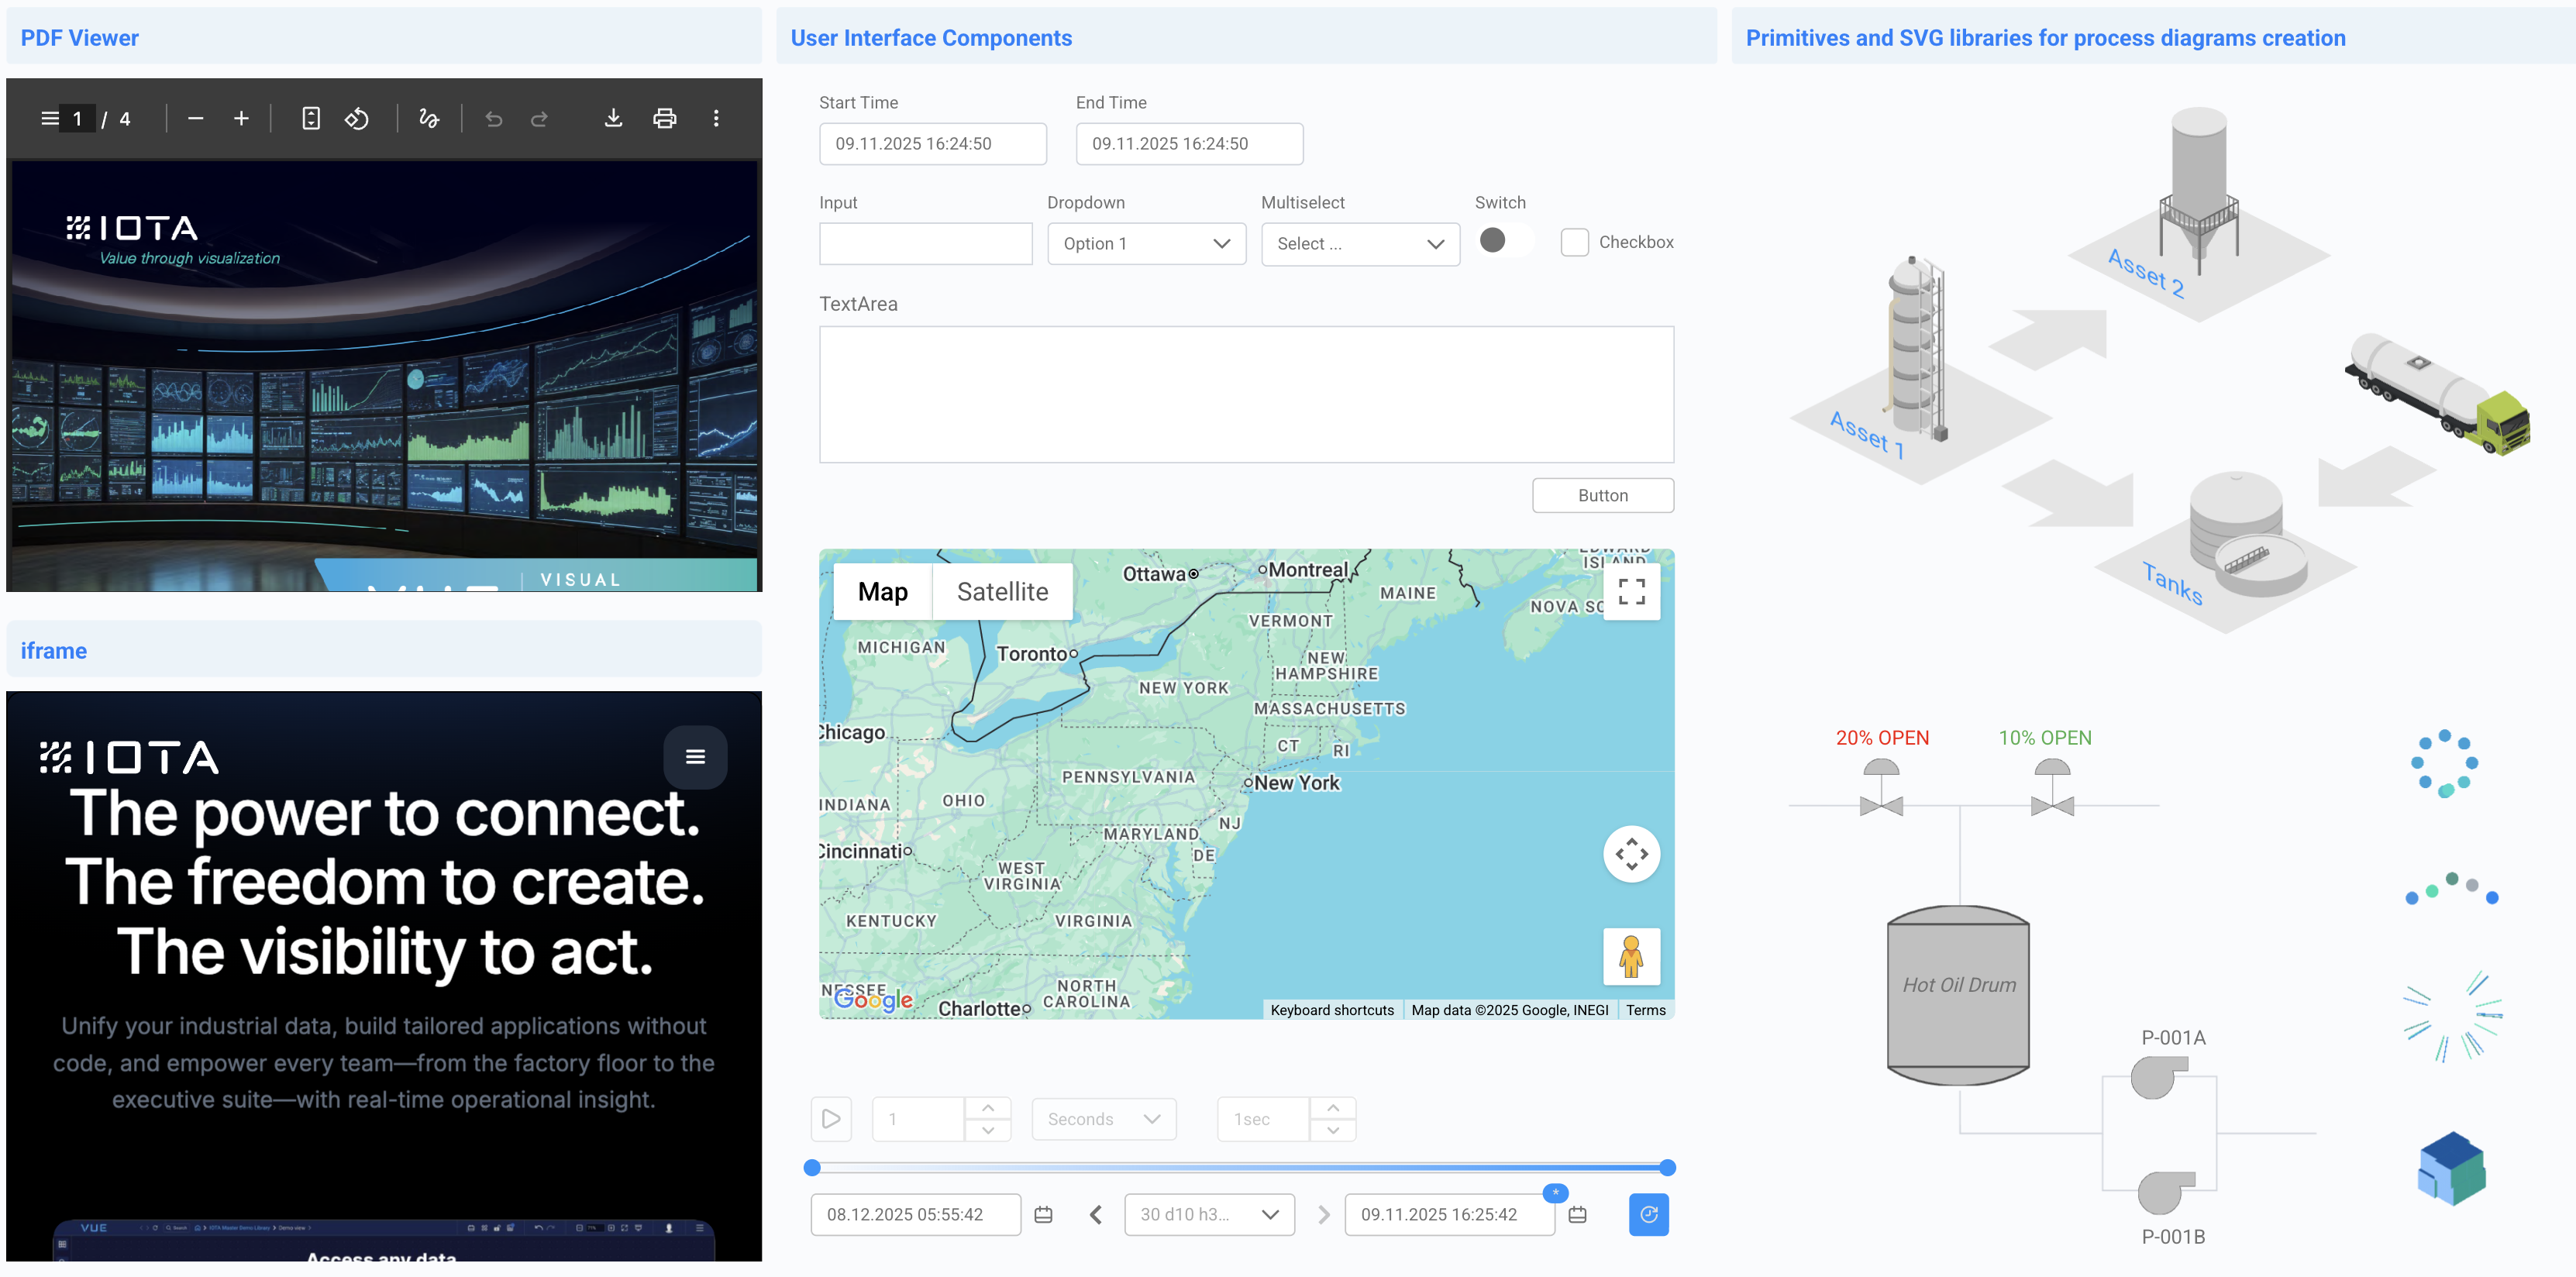This screenshot has width=2576, height=1277.
Task: Open the Seconds unit dropdown
Action: (x=1103, y=1119)
